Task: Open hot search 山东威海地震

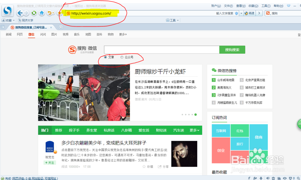Action: [226, 80]
